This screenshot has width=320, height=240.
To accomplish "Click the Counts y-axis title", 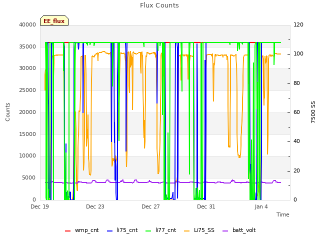I will tap(8, 112).
